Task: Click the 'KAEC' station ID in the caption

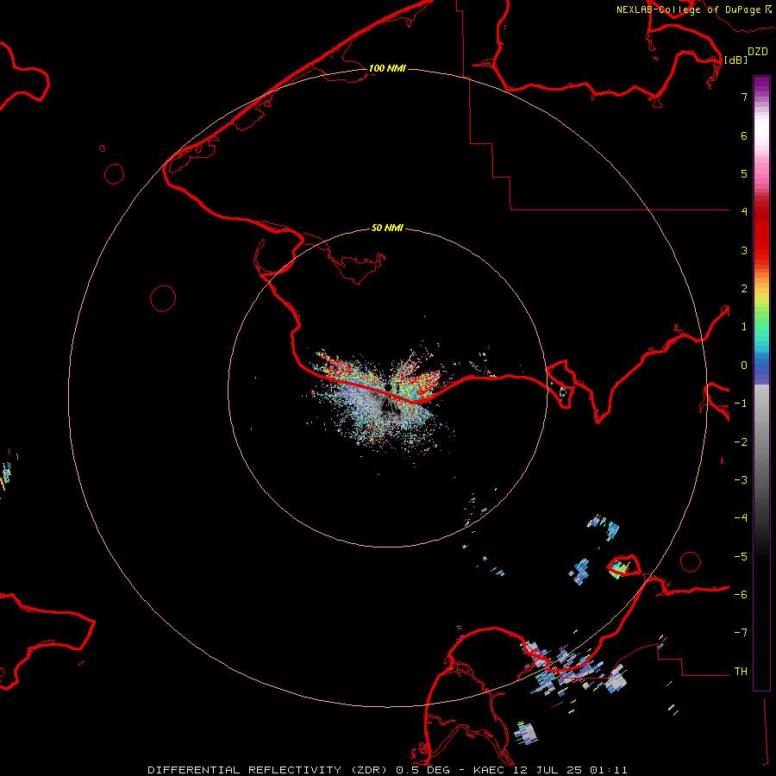Action: click(x=491, y=770)
